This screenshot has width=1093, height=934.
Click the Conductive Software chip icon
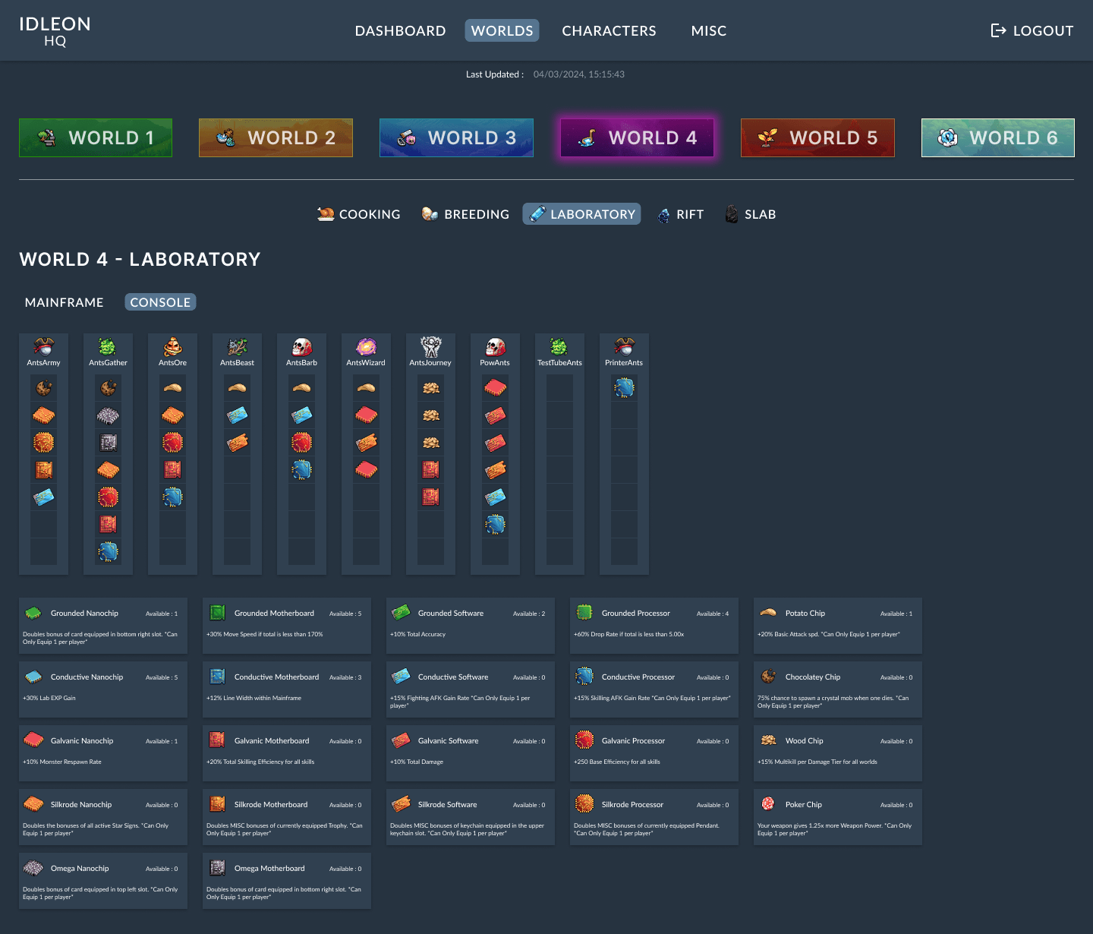coord(401,677)
